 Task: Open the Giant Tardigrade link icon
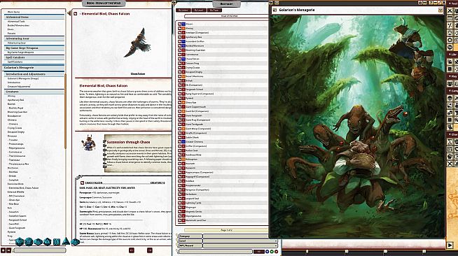click(180, 125)
